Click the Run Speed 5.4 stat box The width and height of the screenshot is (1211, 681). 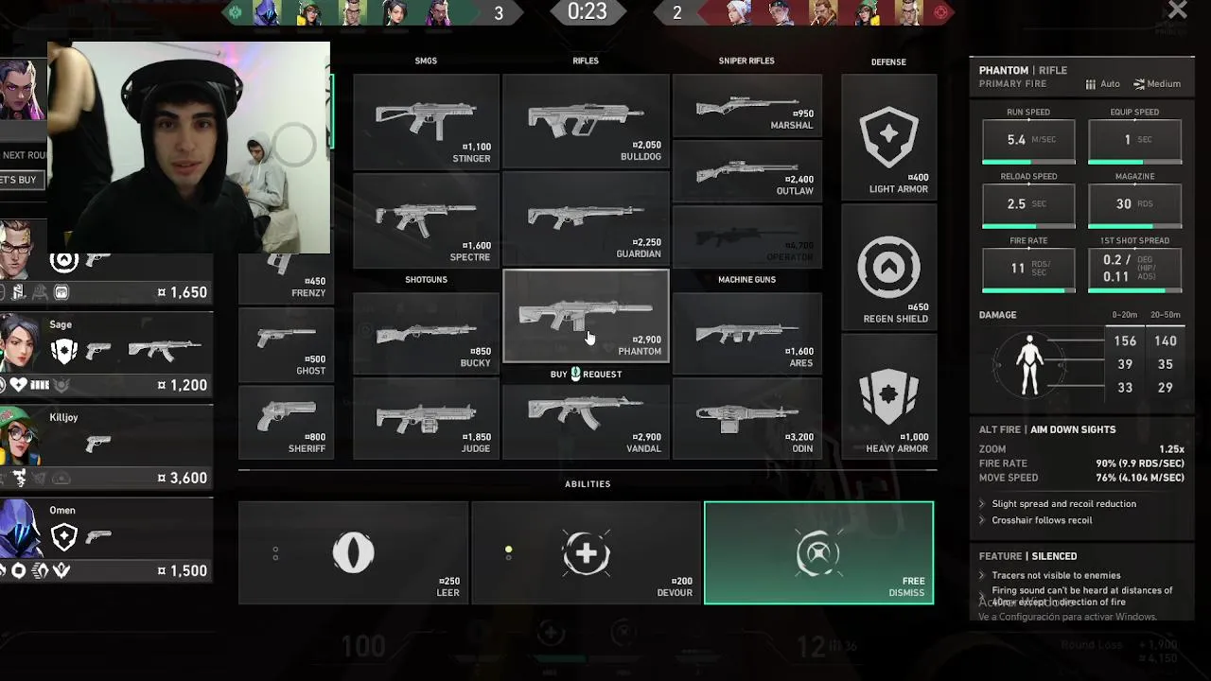(1028, 141)
